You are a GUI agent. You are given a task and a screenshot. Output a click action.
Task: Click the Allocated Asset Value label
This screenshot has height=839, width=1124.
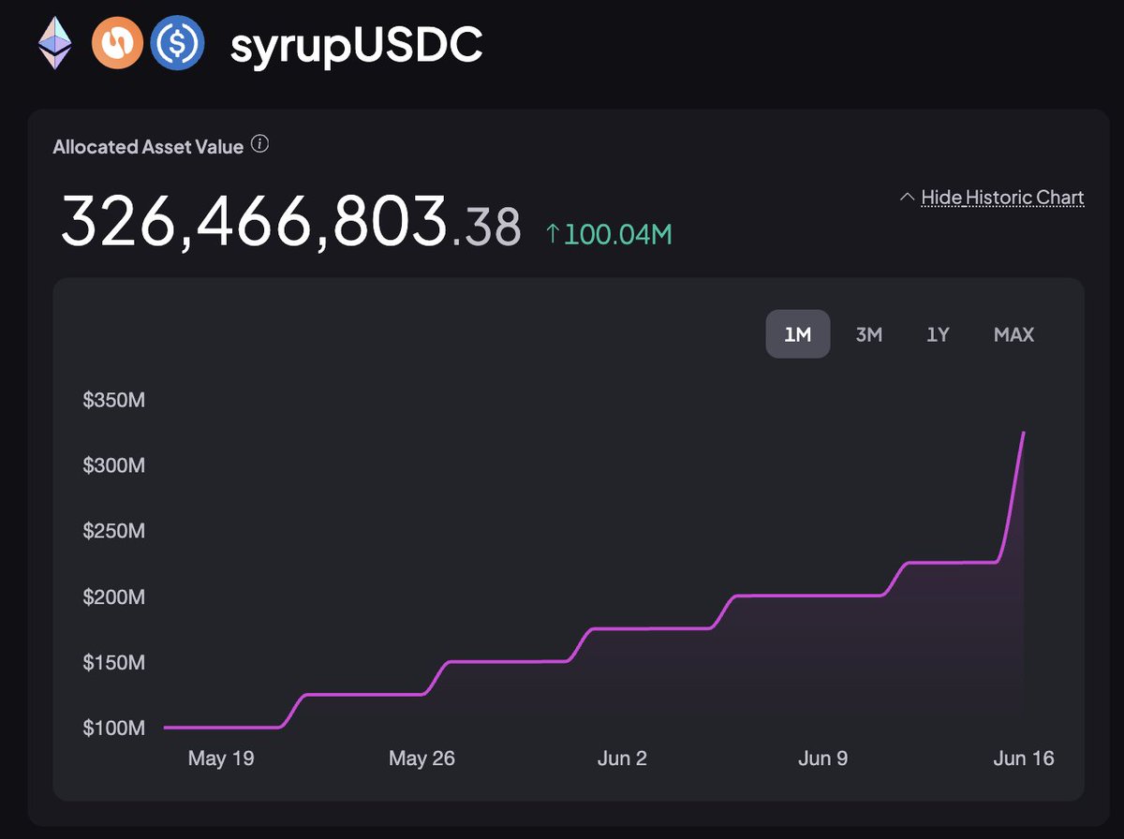point(148,146)
